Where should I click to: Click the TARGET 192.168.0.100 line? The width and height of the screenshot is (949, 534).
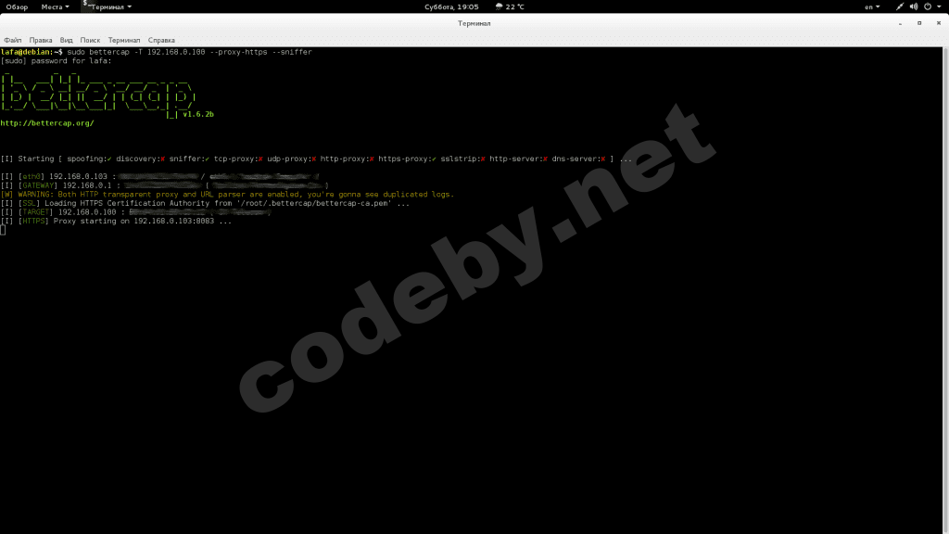click(x=135, y=212)
